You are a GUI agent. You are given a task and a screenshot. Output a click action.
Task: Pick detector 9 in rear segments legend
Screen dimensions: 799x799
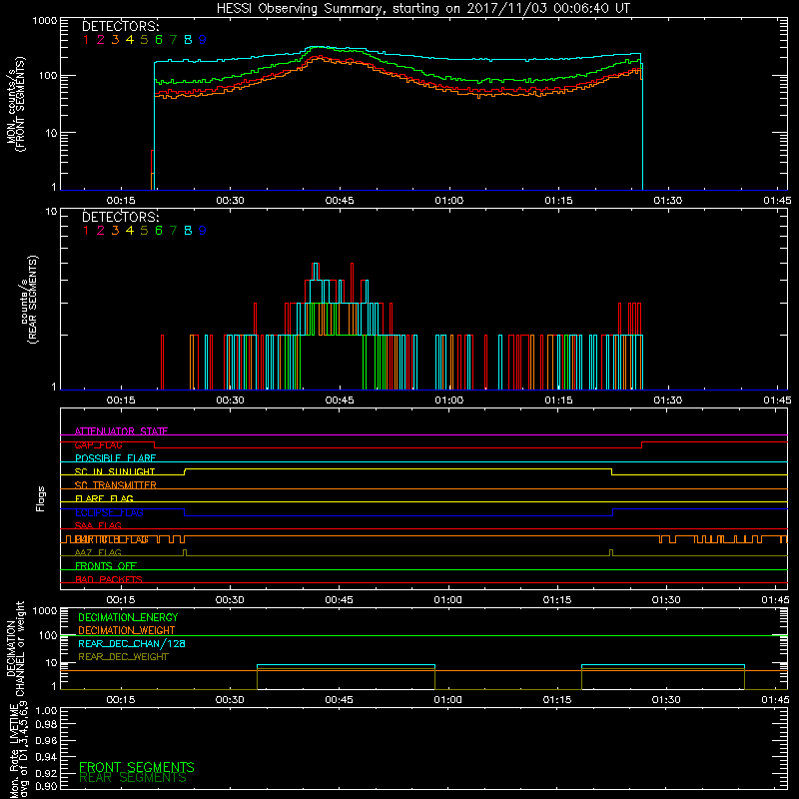click(x=203, y=231)
